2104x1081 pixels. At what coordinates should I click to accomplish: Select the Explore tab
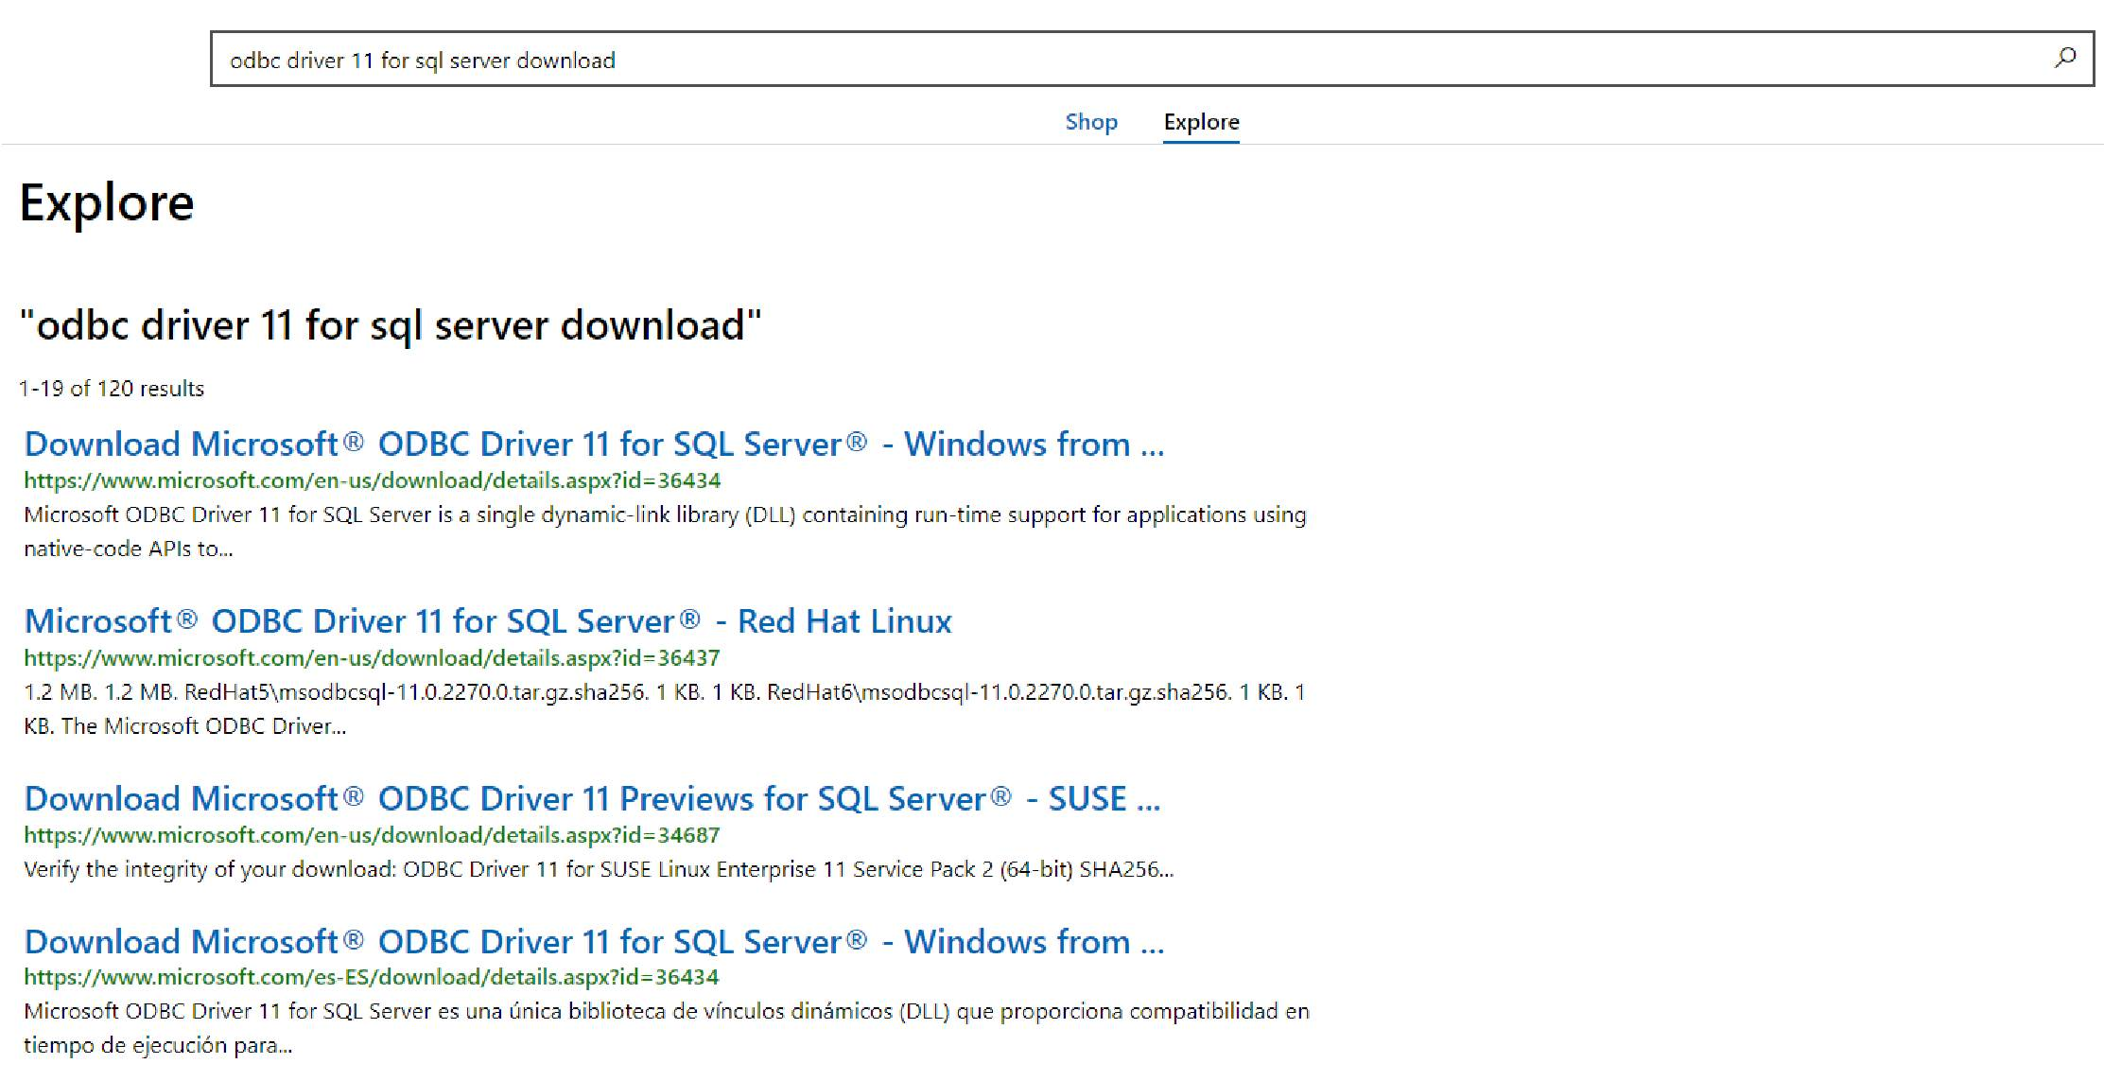[x=1200, y=121]
